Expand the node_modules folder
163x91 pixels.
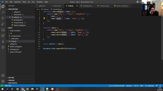click(15, 31)
